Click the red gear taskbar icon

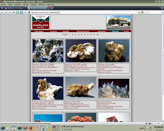[x=25, y=128]
